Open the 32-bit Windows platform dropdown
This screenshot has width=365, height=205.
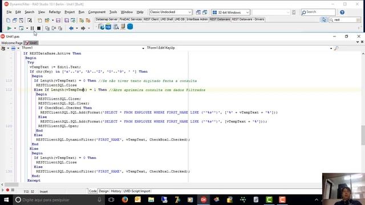click(247, 13)
